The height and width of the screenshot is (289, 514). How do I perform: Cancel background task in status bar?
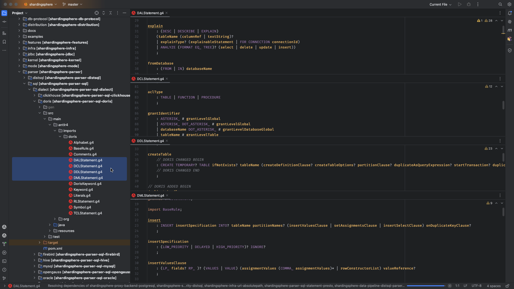450,286
